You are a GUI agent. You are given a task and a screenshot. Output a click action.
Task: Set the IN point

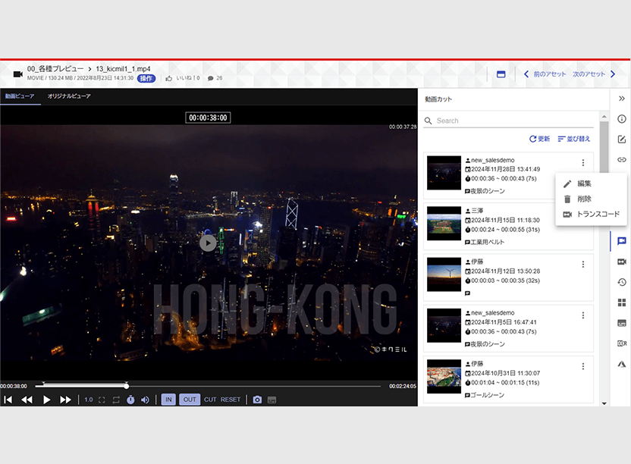(168, 400)
